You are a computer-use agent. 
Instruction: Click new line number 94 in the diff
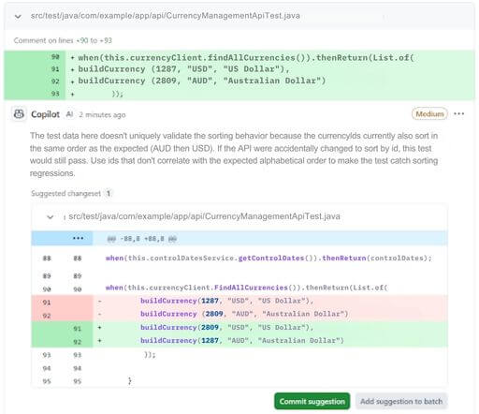pyautogui.click(x=77, y=368)
